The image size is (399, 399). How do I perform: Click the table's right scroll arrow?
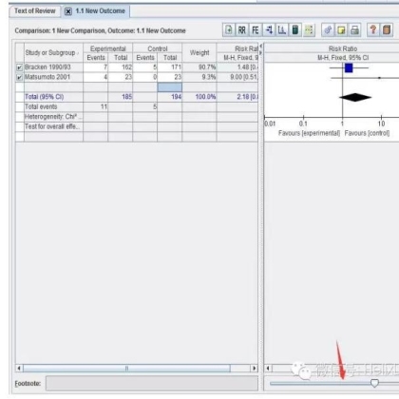click(254, 369)
